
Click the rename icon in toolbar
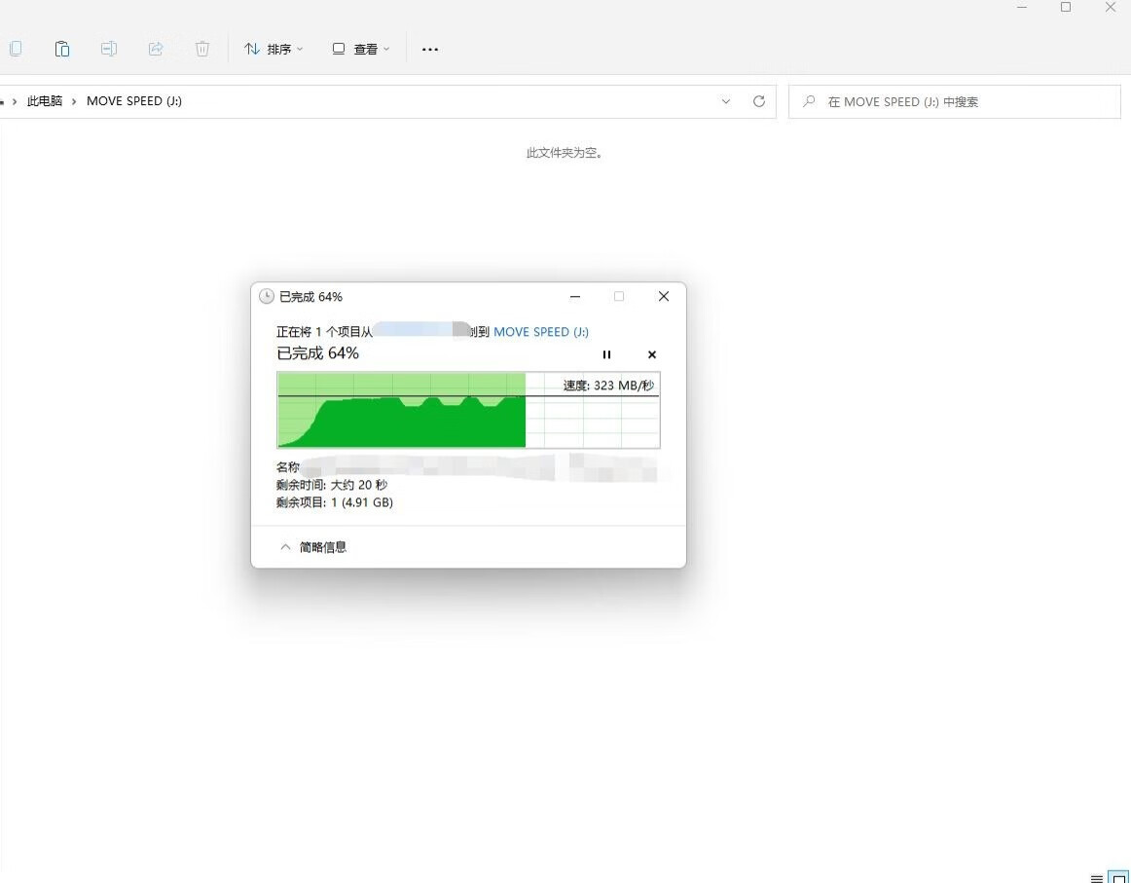[x=108, y=49]
